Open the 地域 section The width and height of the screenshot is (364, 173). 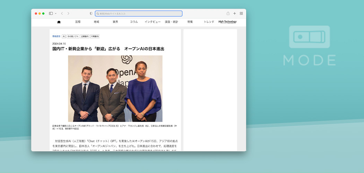[96, 22]
